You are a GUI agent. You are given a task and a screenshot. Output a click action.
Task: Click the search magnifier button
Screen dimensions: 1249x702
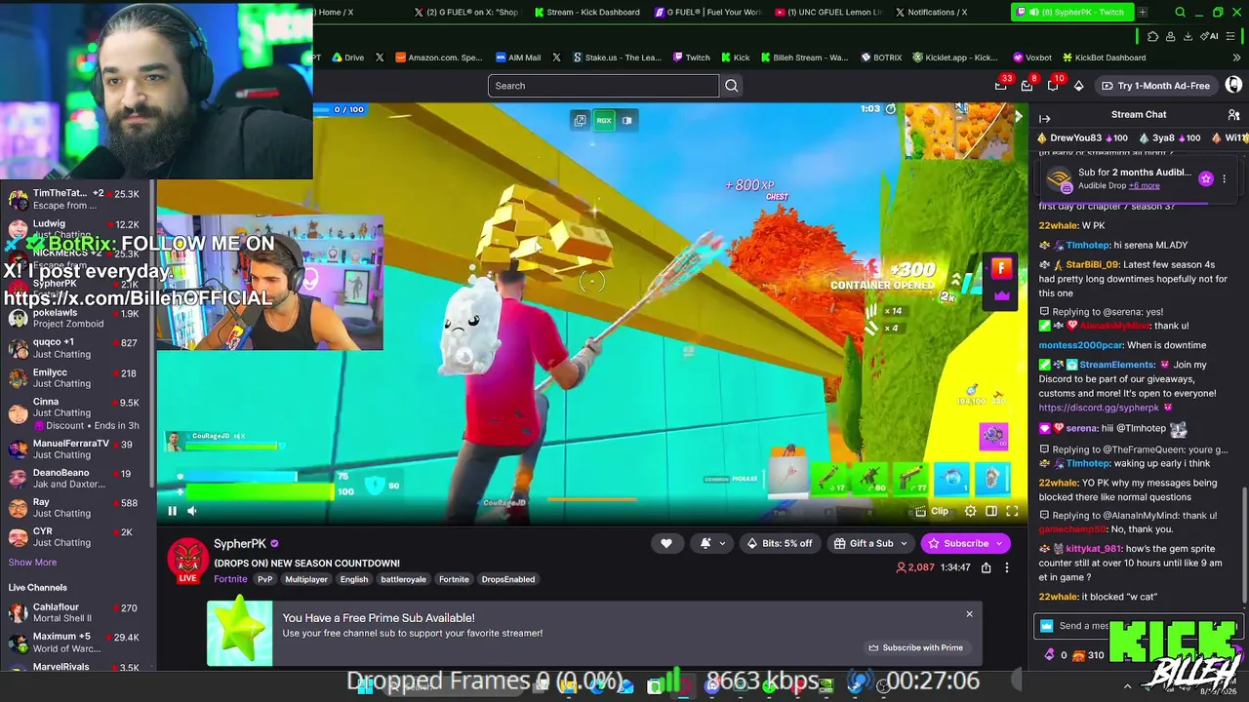click(x=731, y=86)
